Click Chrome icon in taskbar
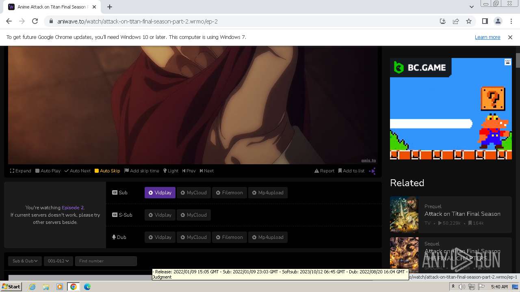This screenshot has width=520, height=292. (74, 287)
